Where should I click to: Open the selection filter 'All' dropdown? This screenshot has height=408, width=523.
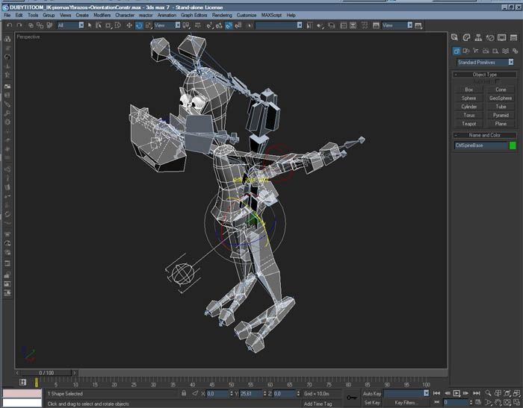[x=70, y=25]
